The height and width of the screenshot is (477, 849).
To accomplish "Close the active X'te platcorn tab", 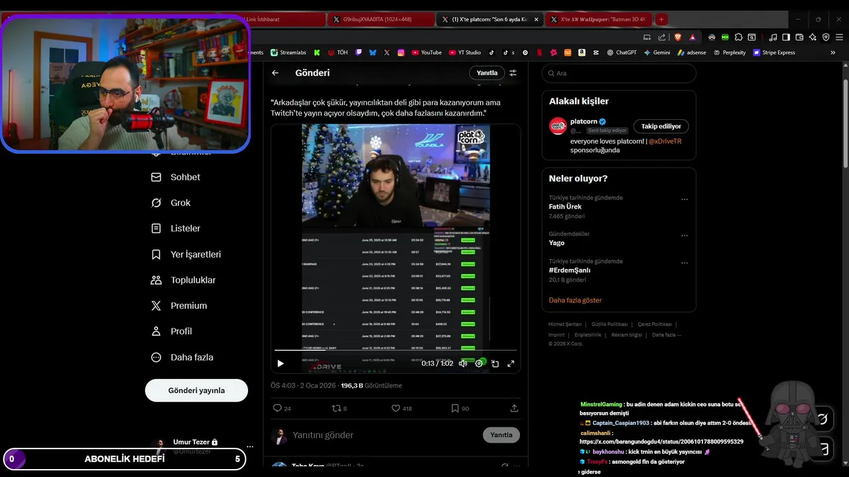I will [x=537, y=19].
